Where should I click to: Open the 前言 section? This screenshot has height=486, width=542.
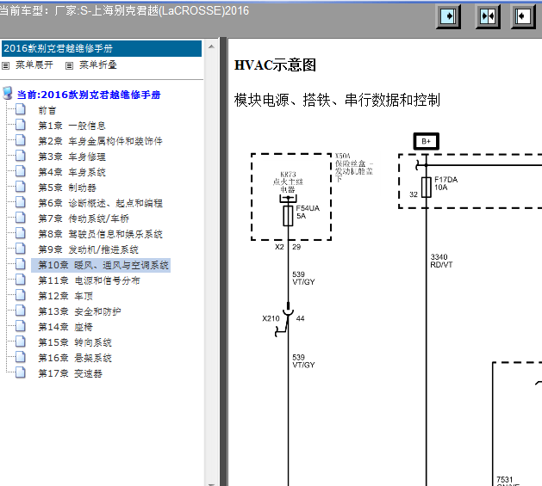tap(47, 110)
